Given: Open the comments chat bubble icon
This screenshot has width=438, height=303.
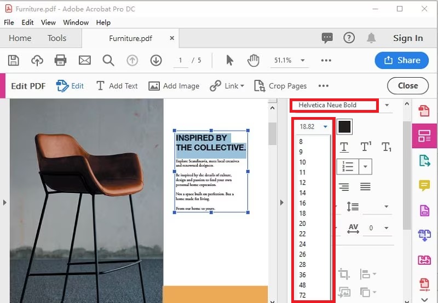Looking at the screenshot, I should 327,38.
